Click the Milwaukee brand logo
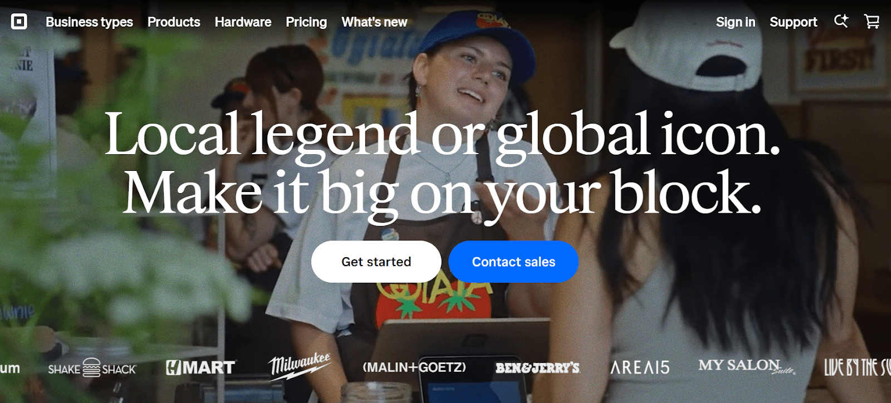891x403 pixels. pyautogui.click(x=300, y=366)
